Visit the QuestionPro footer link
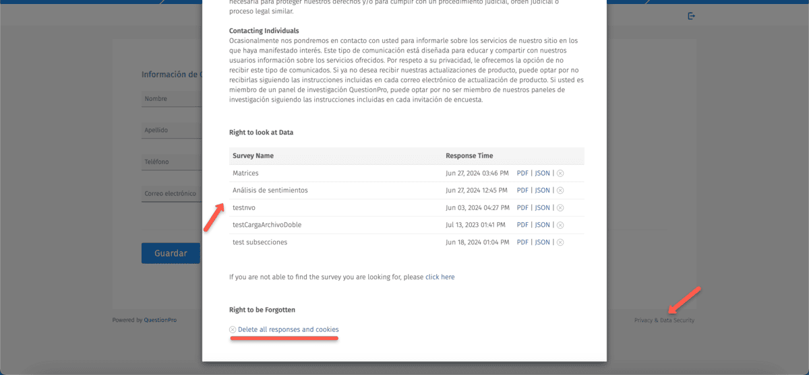 (160, 320)
